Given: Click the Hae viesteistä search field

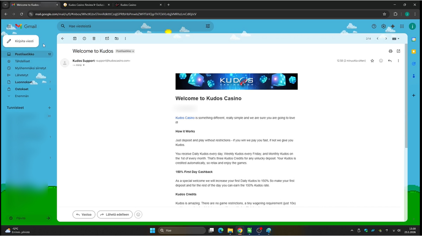Looking at the screenshot, I should coord(134,26).
